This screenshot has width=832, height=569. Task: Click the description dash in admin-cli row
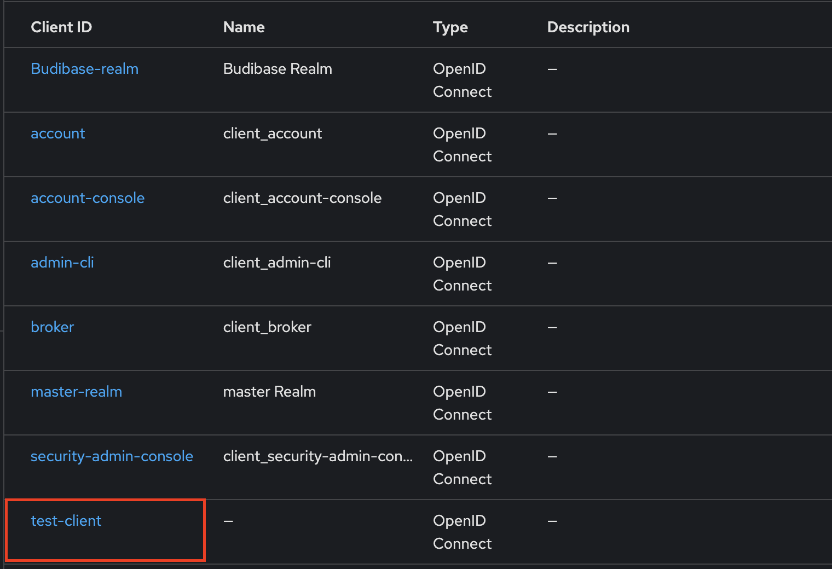click(552, 263)
